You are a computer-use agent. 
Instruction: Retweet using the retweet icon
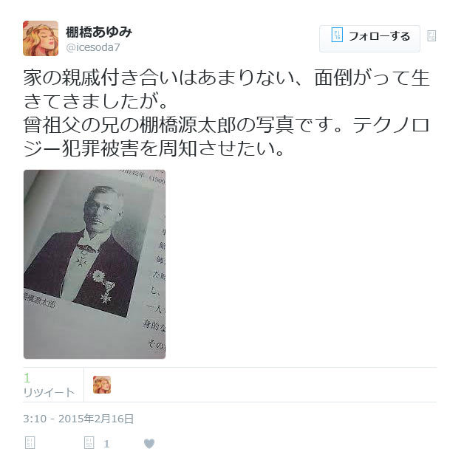pos(89,442)
